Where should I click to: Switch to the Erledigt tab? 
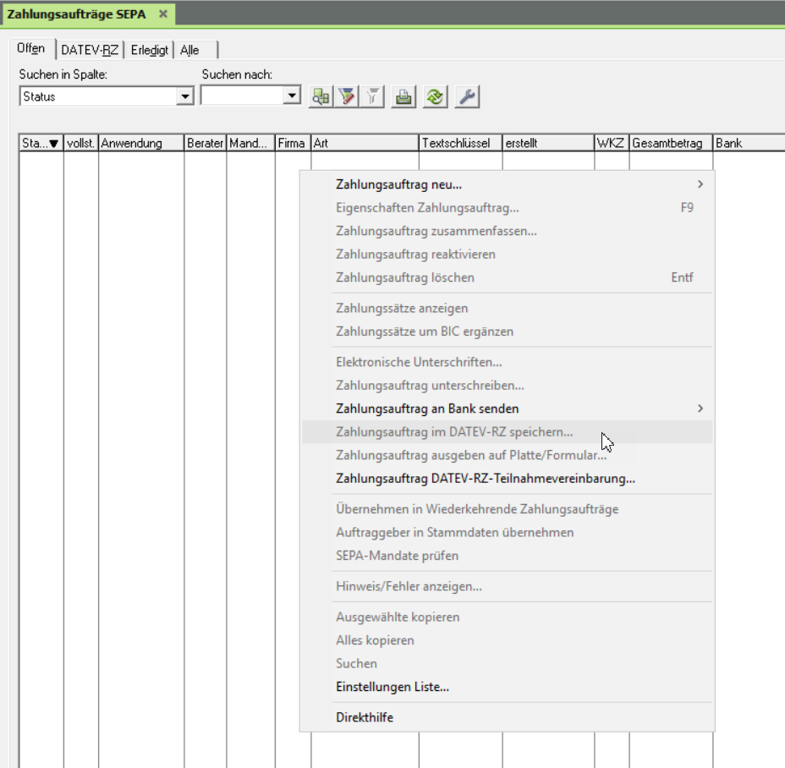point(149,50)
